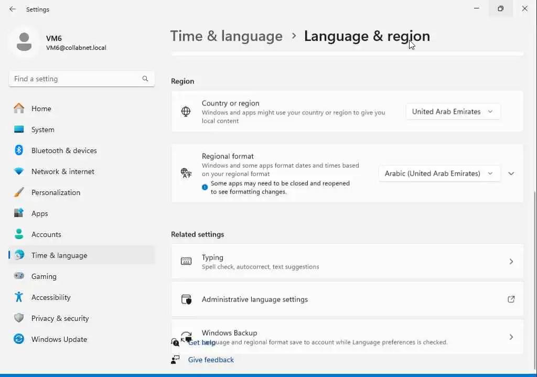
Task: Go back using the Settings back arrow
Action: coord(13,9)
